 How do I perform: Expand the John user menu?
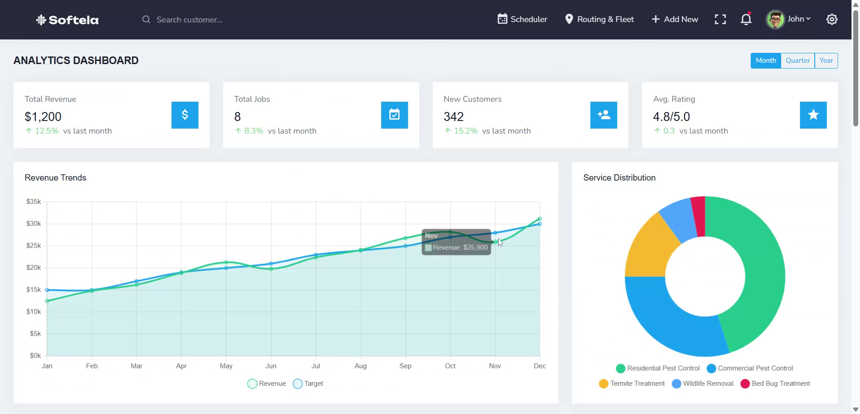click(x=799, y=19)
